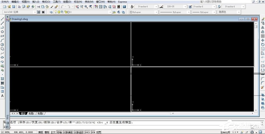This screenshot has width=265, height=134.
Task: Select the Spline tool
Action: click(x=2, y=53)
